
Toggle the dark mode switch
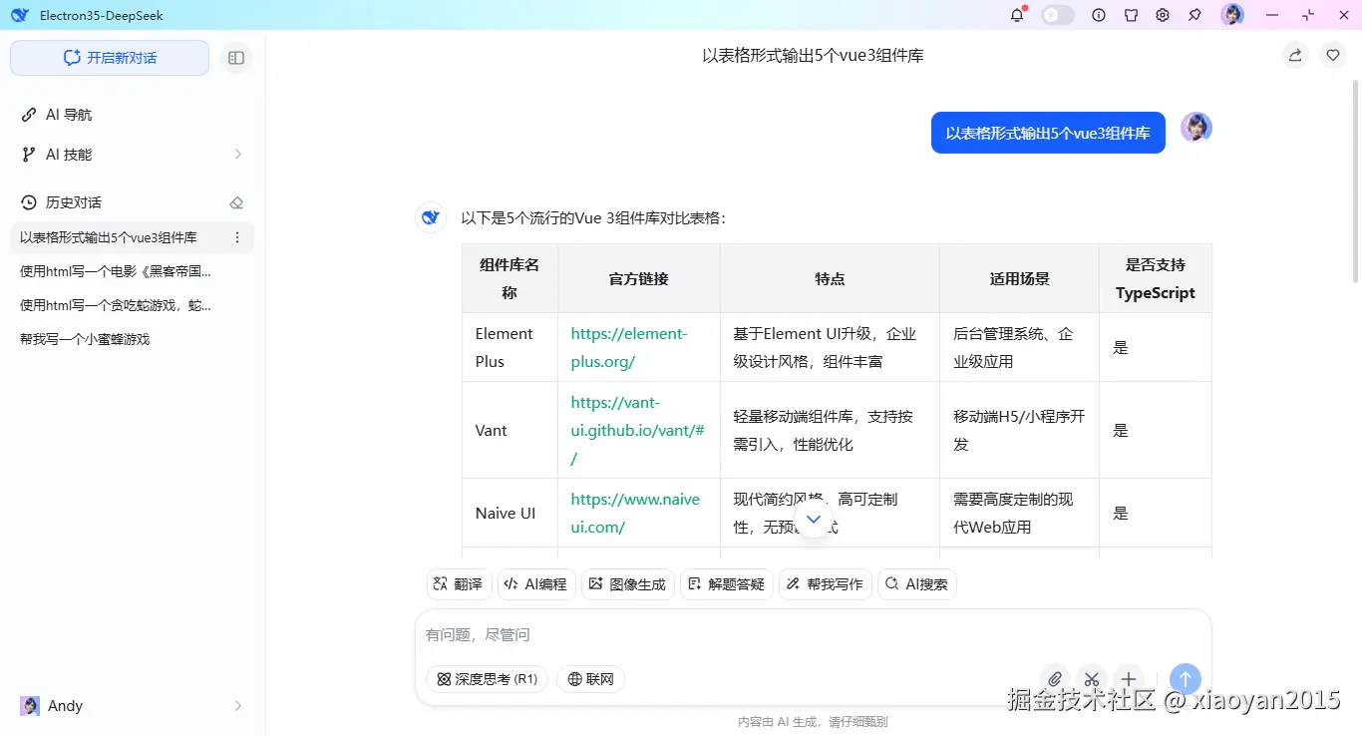click(x=1057, y=15)
